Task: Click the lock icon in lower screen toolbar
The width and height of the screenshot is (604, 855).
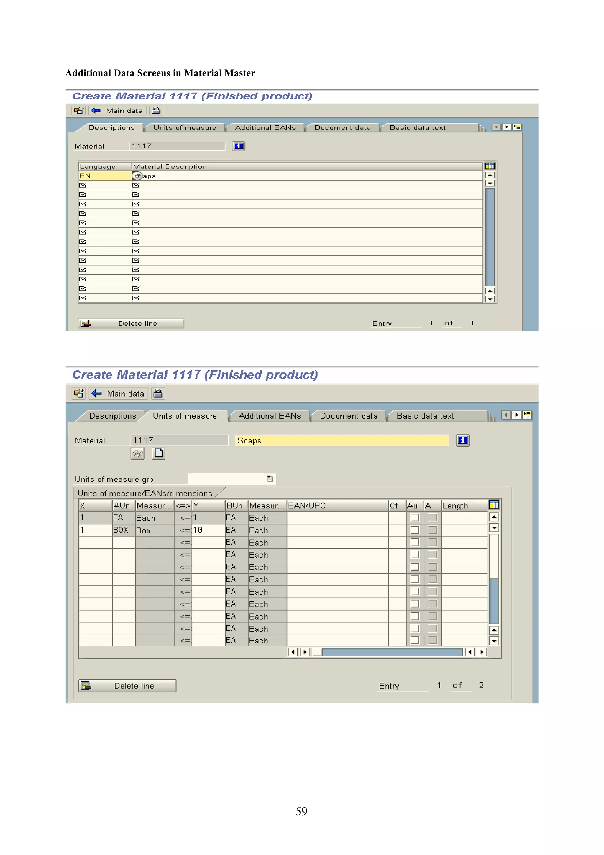Action: pyautogui.click(x=158, y=393)
